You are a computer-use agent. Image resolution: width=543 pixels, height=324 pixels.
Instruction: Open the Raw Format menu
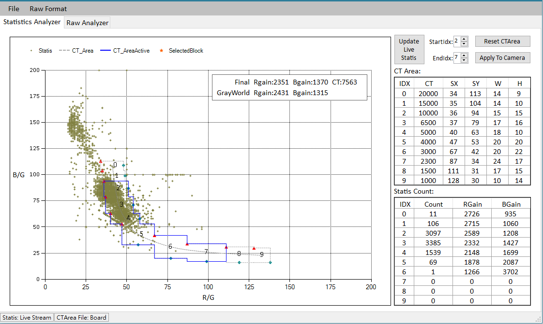point(48,9)
